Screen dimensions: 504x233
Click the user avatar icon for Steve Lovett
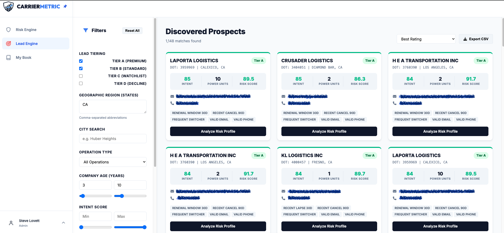11,223
